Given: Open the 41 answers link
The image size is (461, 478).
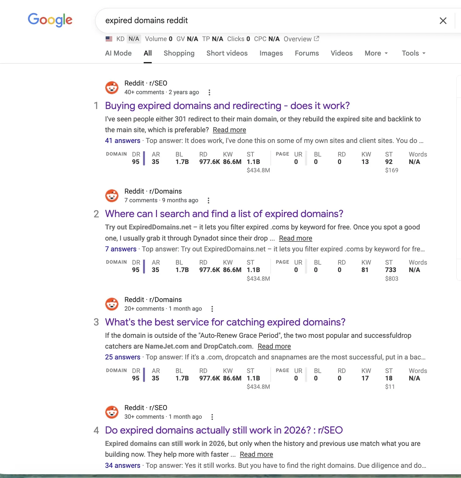Looking at the screenshot, I should click(x=123, y=140).
